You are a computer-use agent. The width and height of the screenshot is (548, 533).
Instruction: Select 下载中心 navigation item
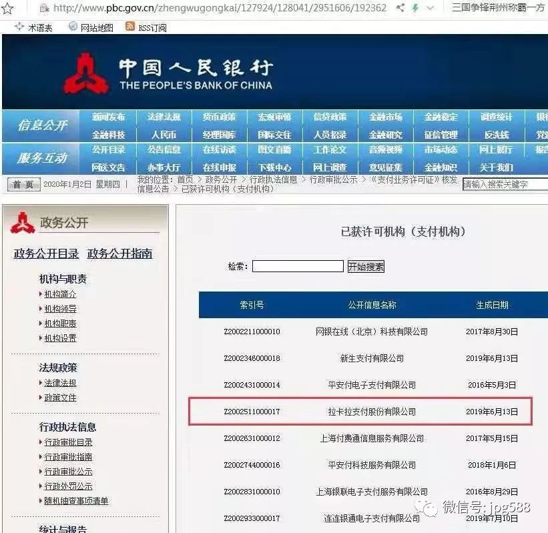pos(275,167)
